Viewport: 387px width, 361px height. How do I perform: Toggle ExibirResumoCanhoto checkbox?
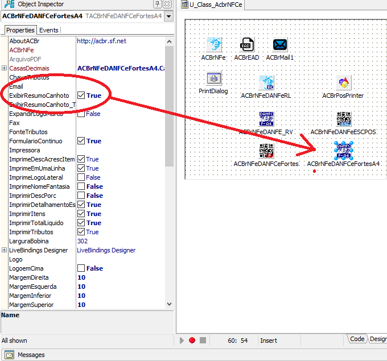point(81,96)
